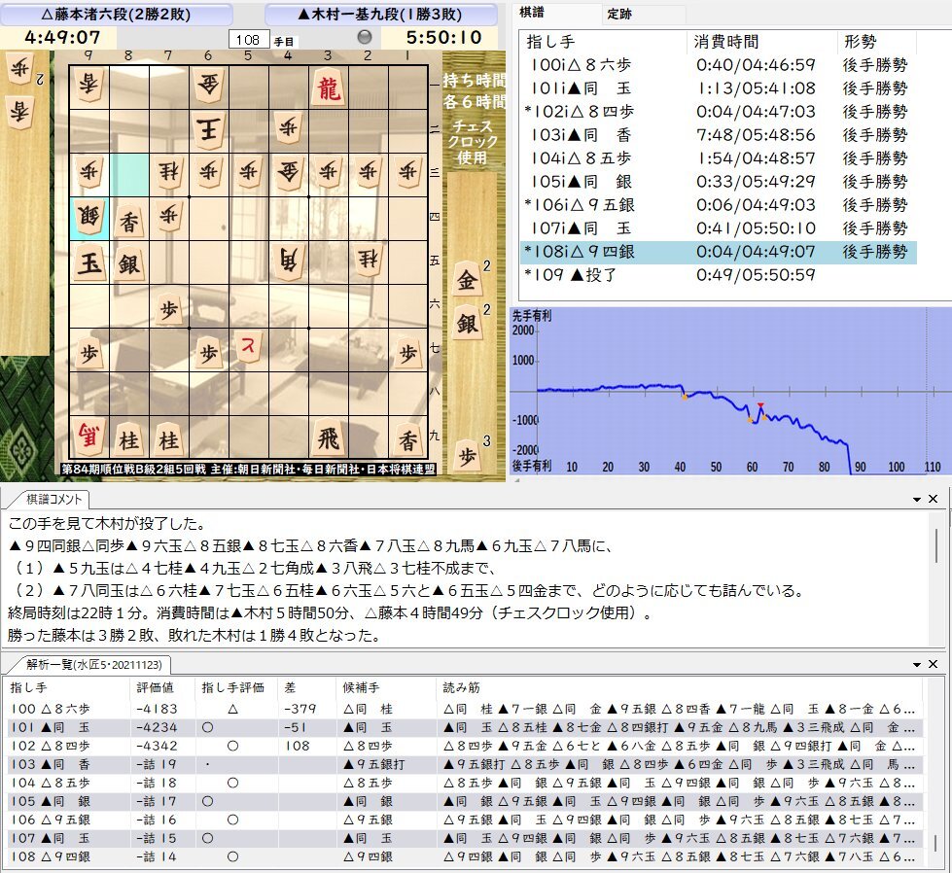Click the move number 108 field

point(248,40)
